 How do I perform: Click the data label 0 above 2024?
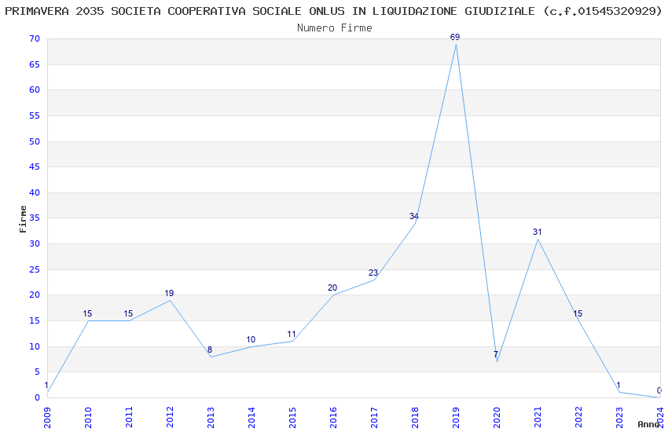[659, 390]
